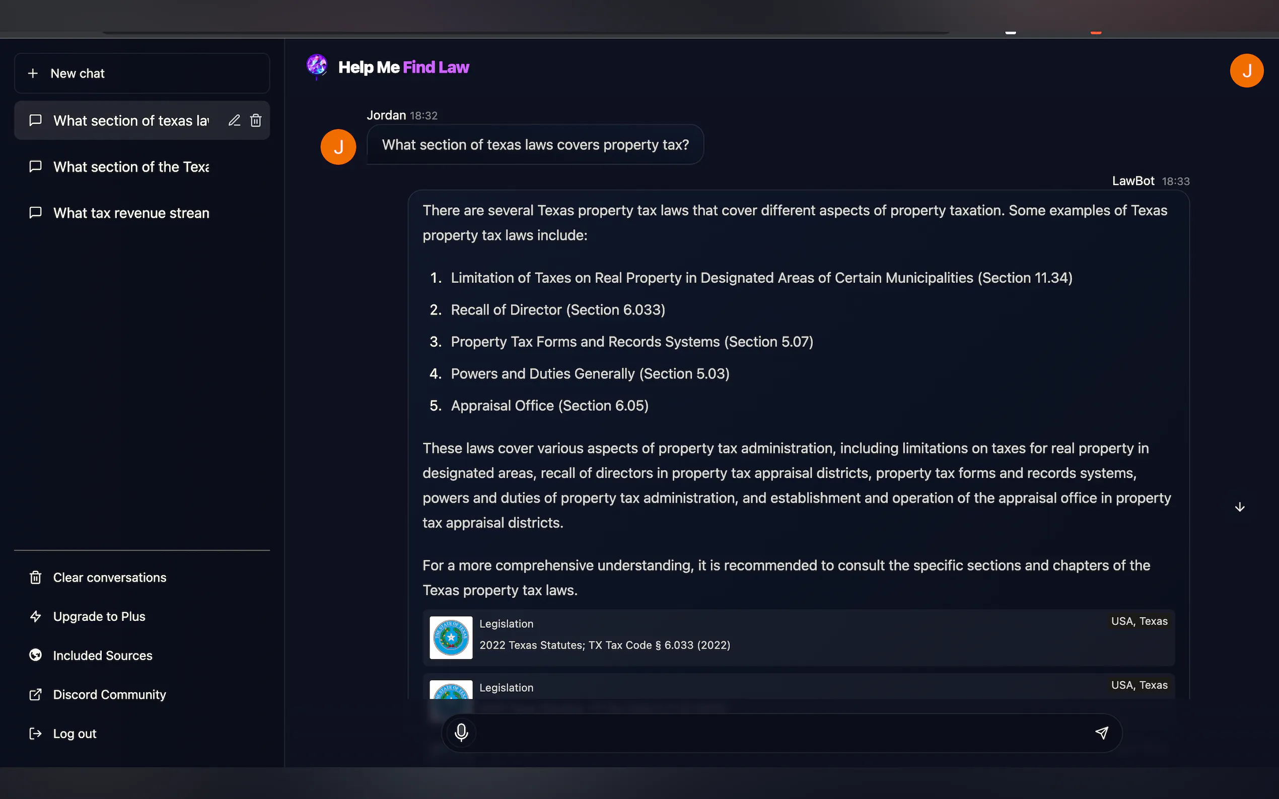
Task: Click the scroll-to-bottom arrow icon
Action: click(1239, 507)
